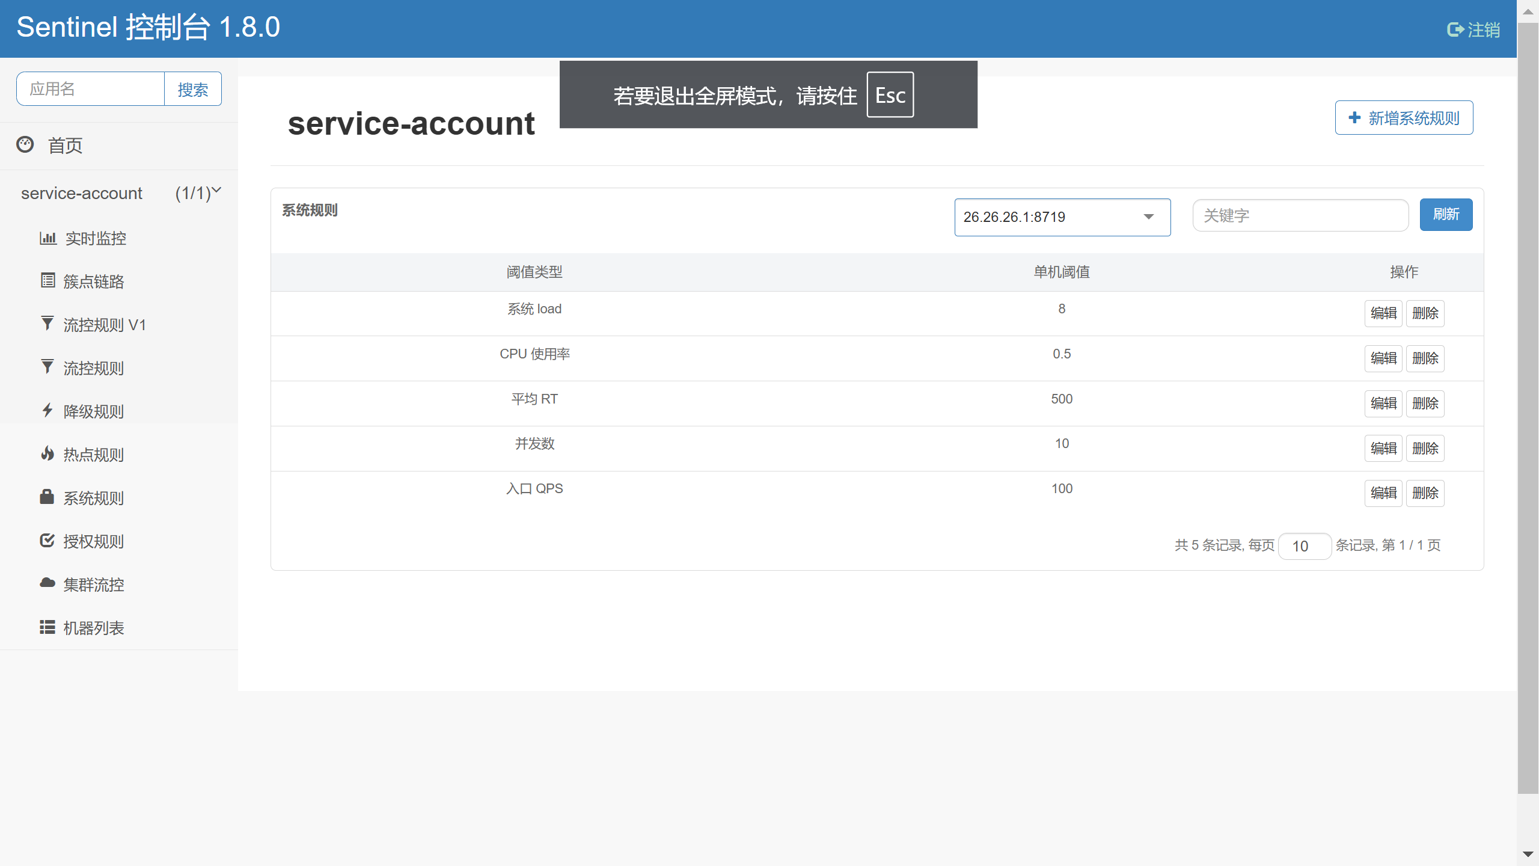The width and height of the screenshot is (1539, 866).
Task: Click the cloud icon for 集群流控
Action: pos(47,583)
